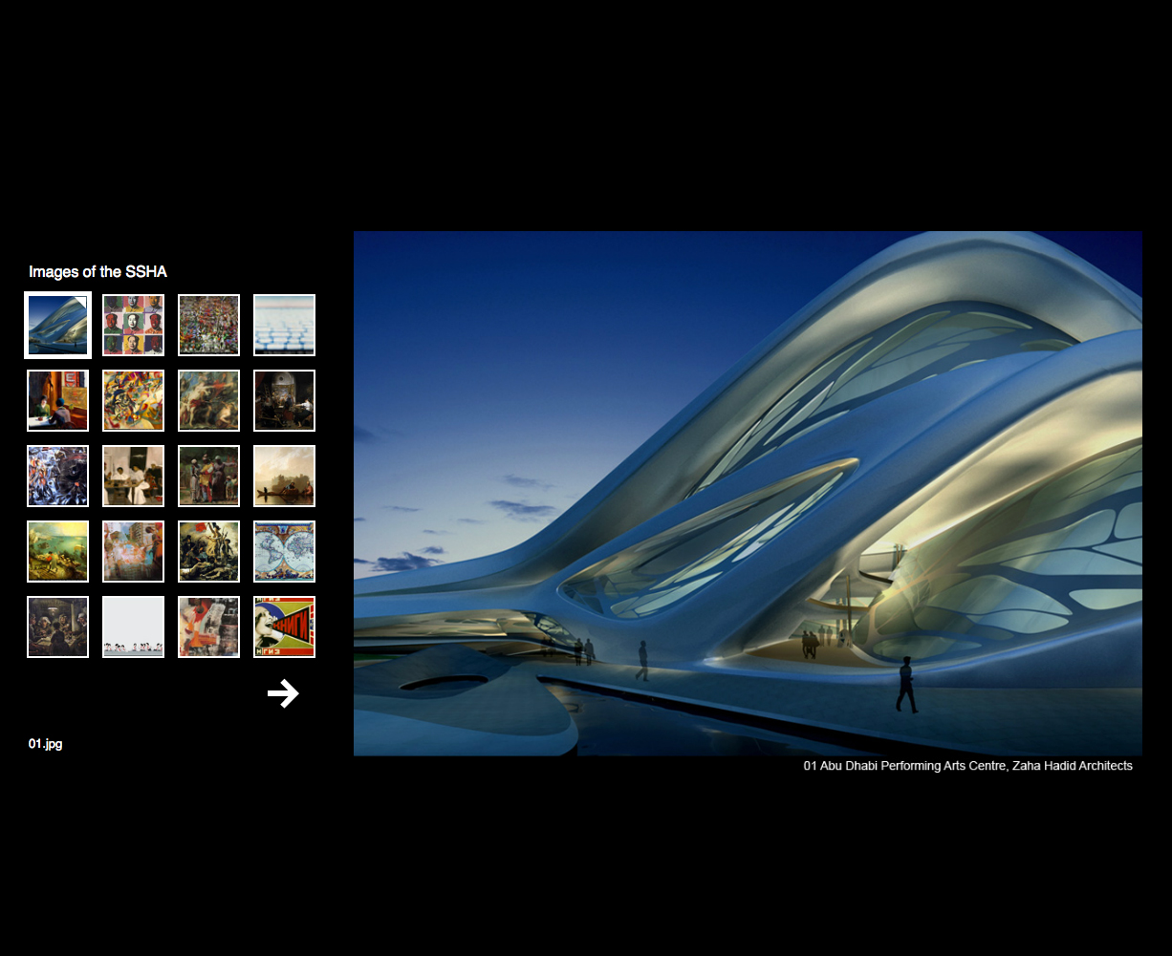Open the pink figures and buildings thumbnail
This screenshot has width=1172, height=956.
point(133,551)
